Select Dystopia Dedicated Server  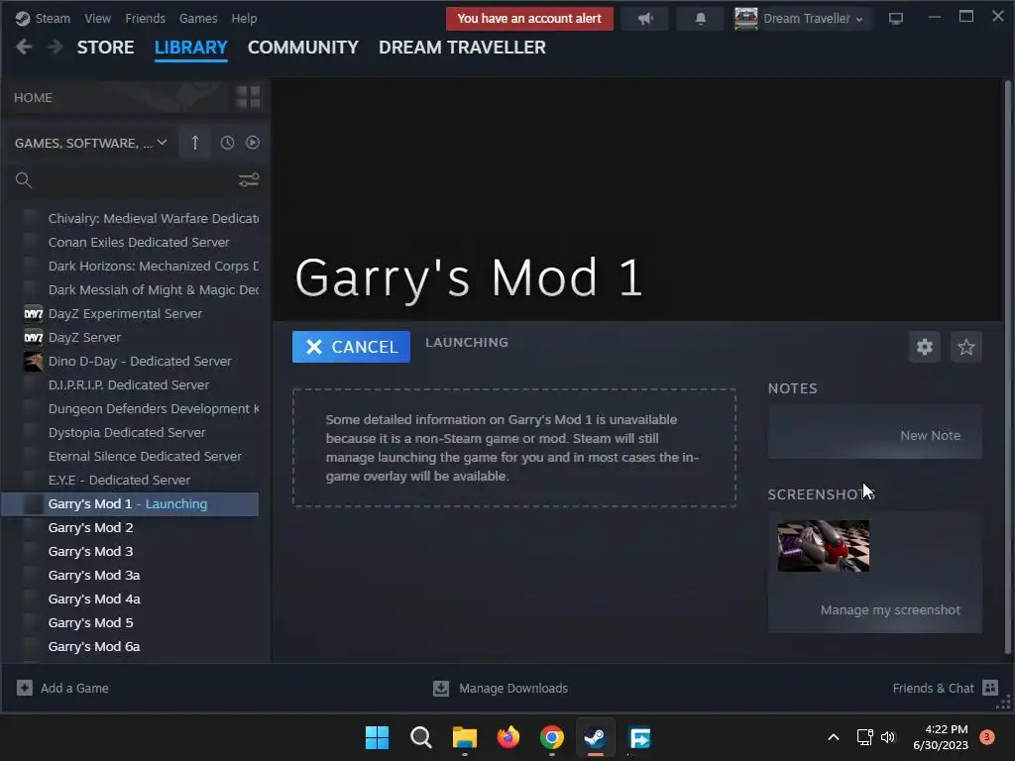[127, 432]
